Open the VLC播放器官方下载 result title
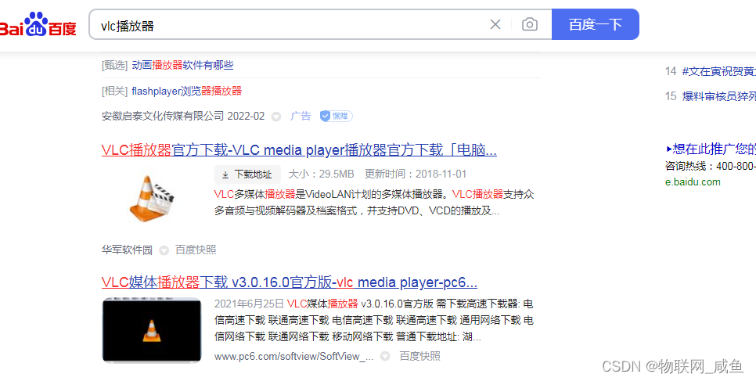 [x=299, y=150]
